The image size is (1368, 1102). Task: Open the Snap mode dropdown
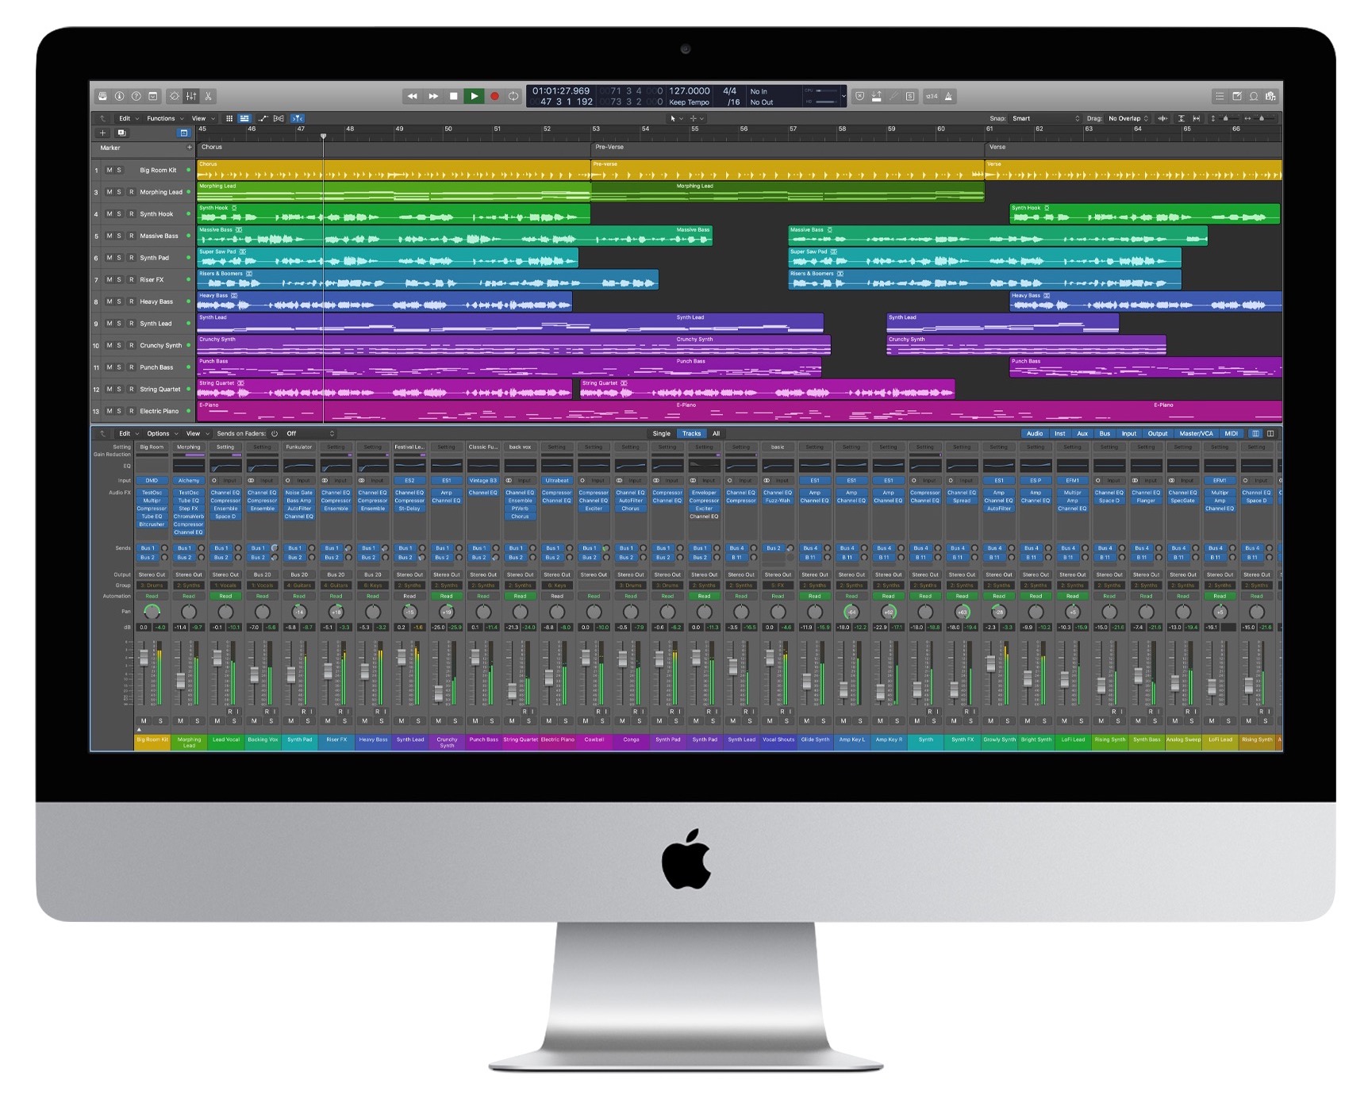click(x=1045, y=118)
